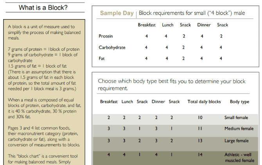Select the Fat row label

(101, 59)
